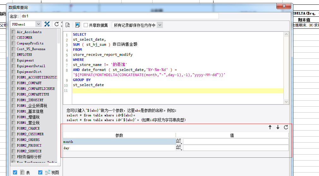Click the value field for month parameter
The height and width of the screenshot is (176, 319).
236,141
